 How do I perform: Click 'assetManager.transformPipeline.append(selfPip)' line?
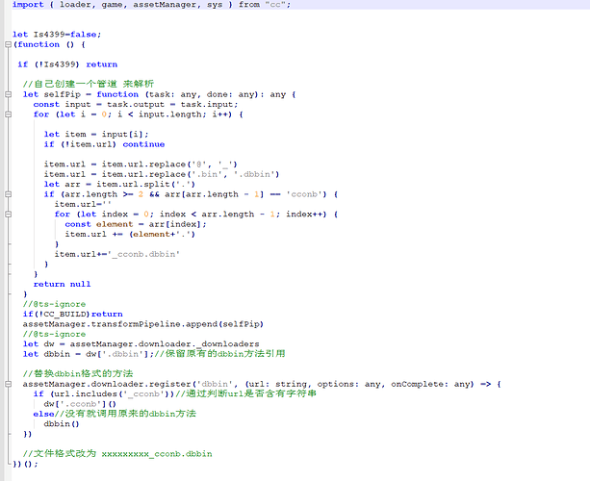[143, 324]
